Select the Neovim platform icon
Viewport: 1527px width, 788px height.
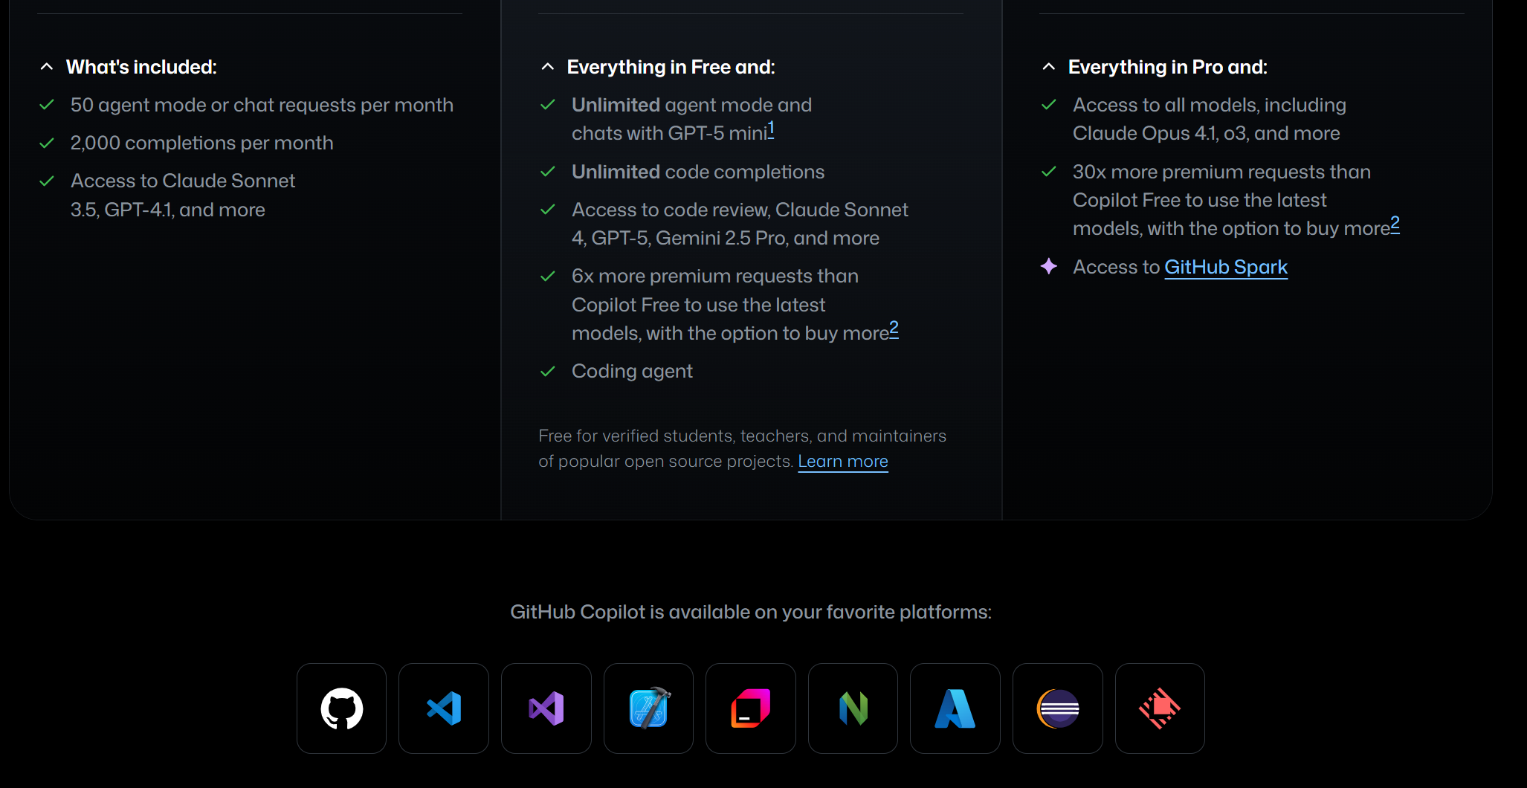coord(853,708)
